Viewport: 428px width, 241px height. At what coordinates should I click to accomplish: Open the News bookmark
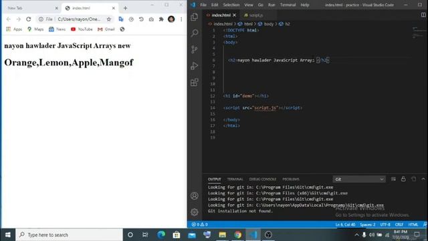pos(57,29)
